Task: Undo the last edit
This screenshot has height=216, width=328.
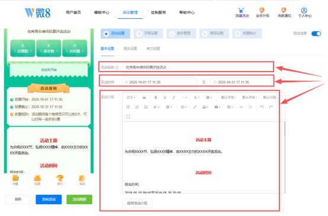Action: [262, 107]
